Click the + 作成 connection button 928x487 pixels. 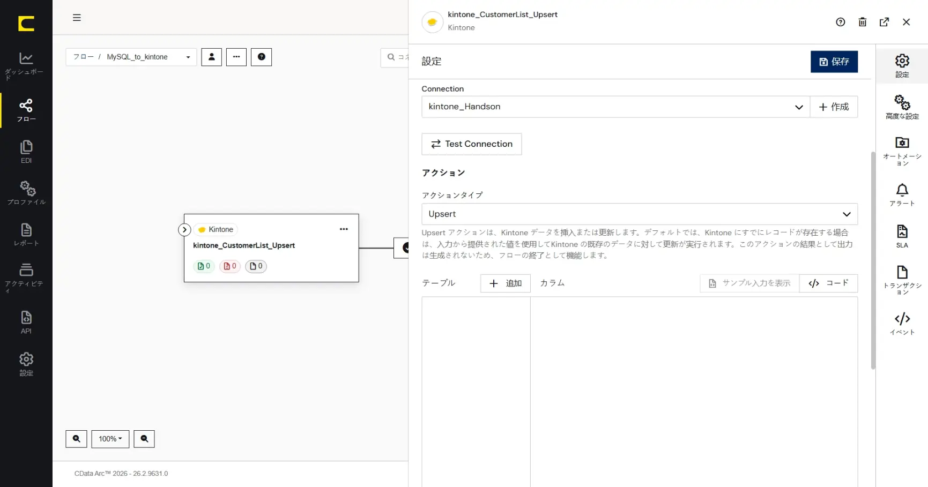tap(834, 107)
